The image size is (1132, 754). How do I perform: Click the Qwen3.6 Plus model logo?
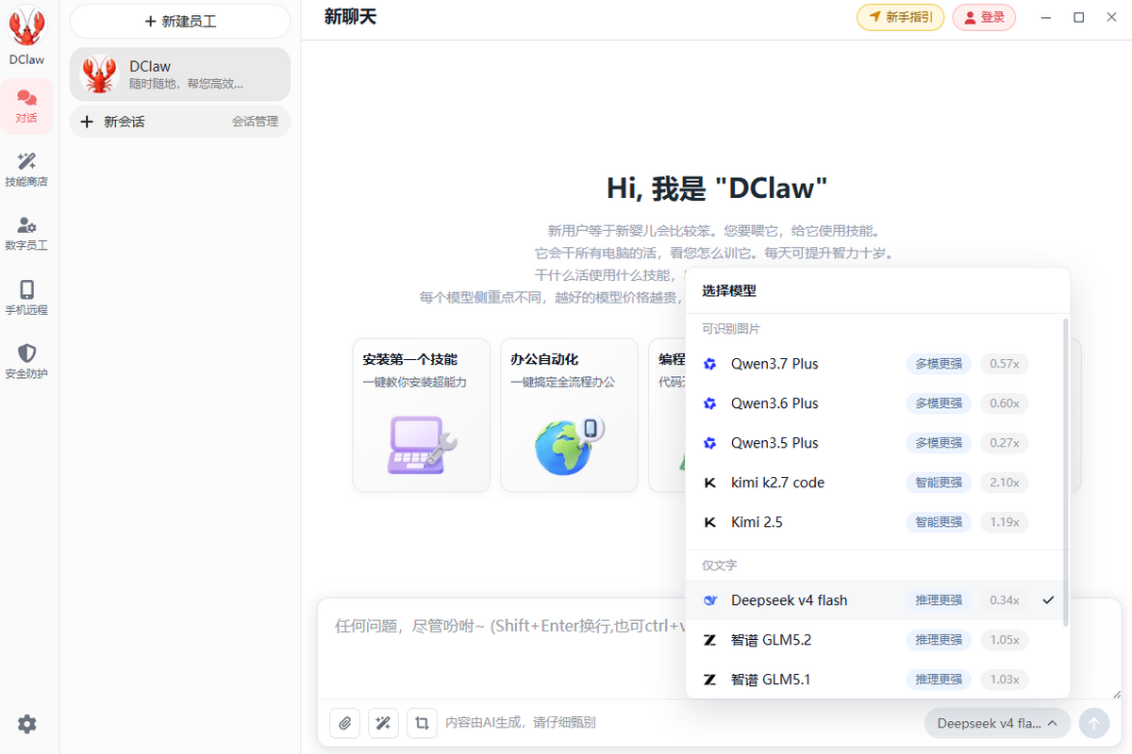[710, 403]
